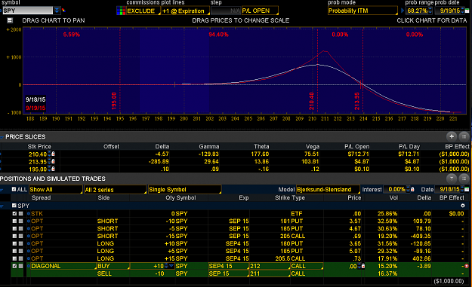This screenshot has width=472, height=287.
Task: Enable checkbox for short 181 PUT row
Action: pyautogui.click(x=14, y=221)
